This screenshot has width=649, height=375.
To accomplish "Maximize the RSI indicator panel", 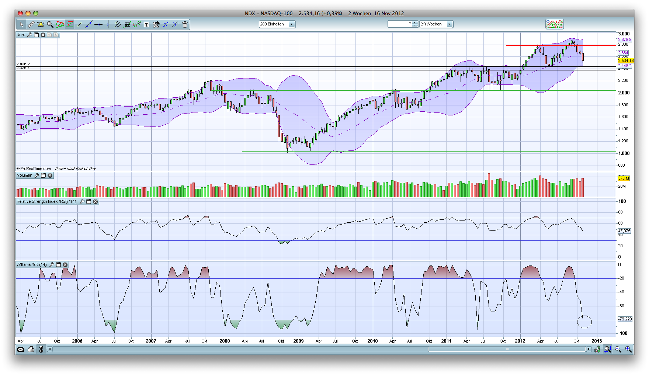I will 89,202.
